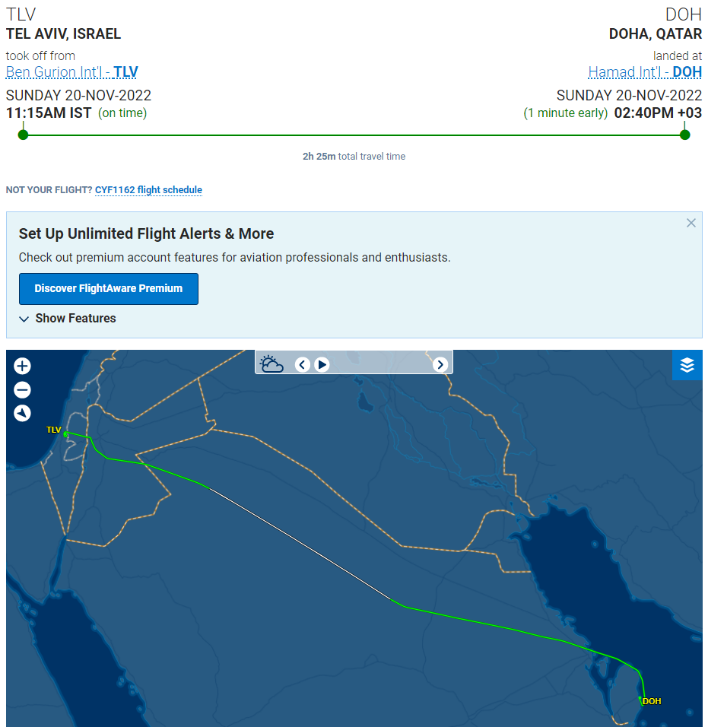Play the flight track animation
This screenshot has height=727, width=708.
[x=322, y=365]
